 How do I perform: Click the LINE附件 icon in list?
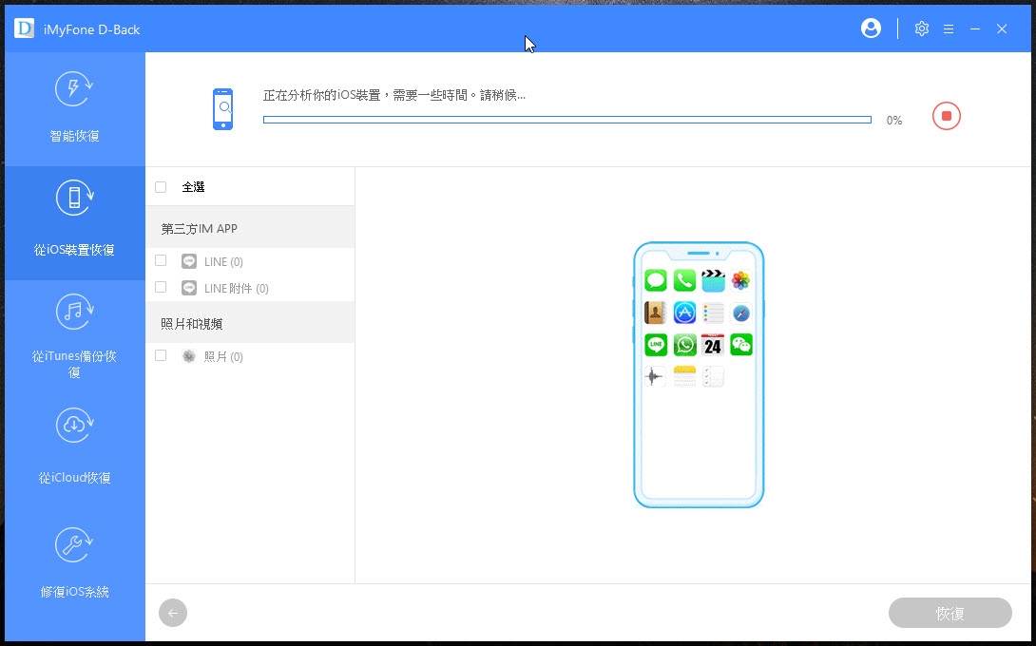[189, 287]
